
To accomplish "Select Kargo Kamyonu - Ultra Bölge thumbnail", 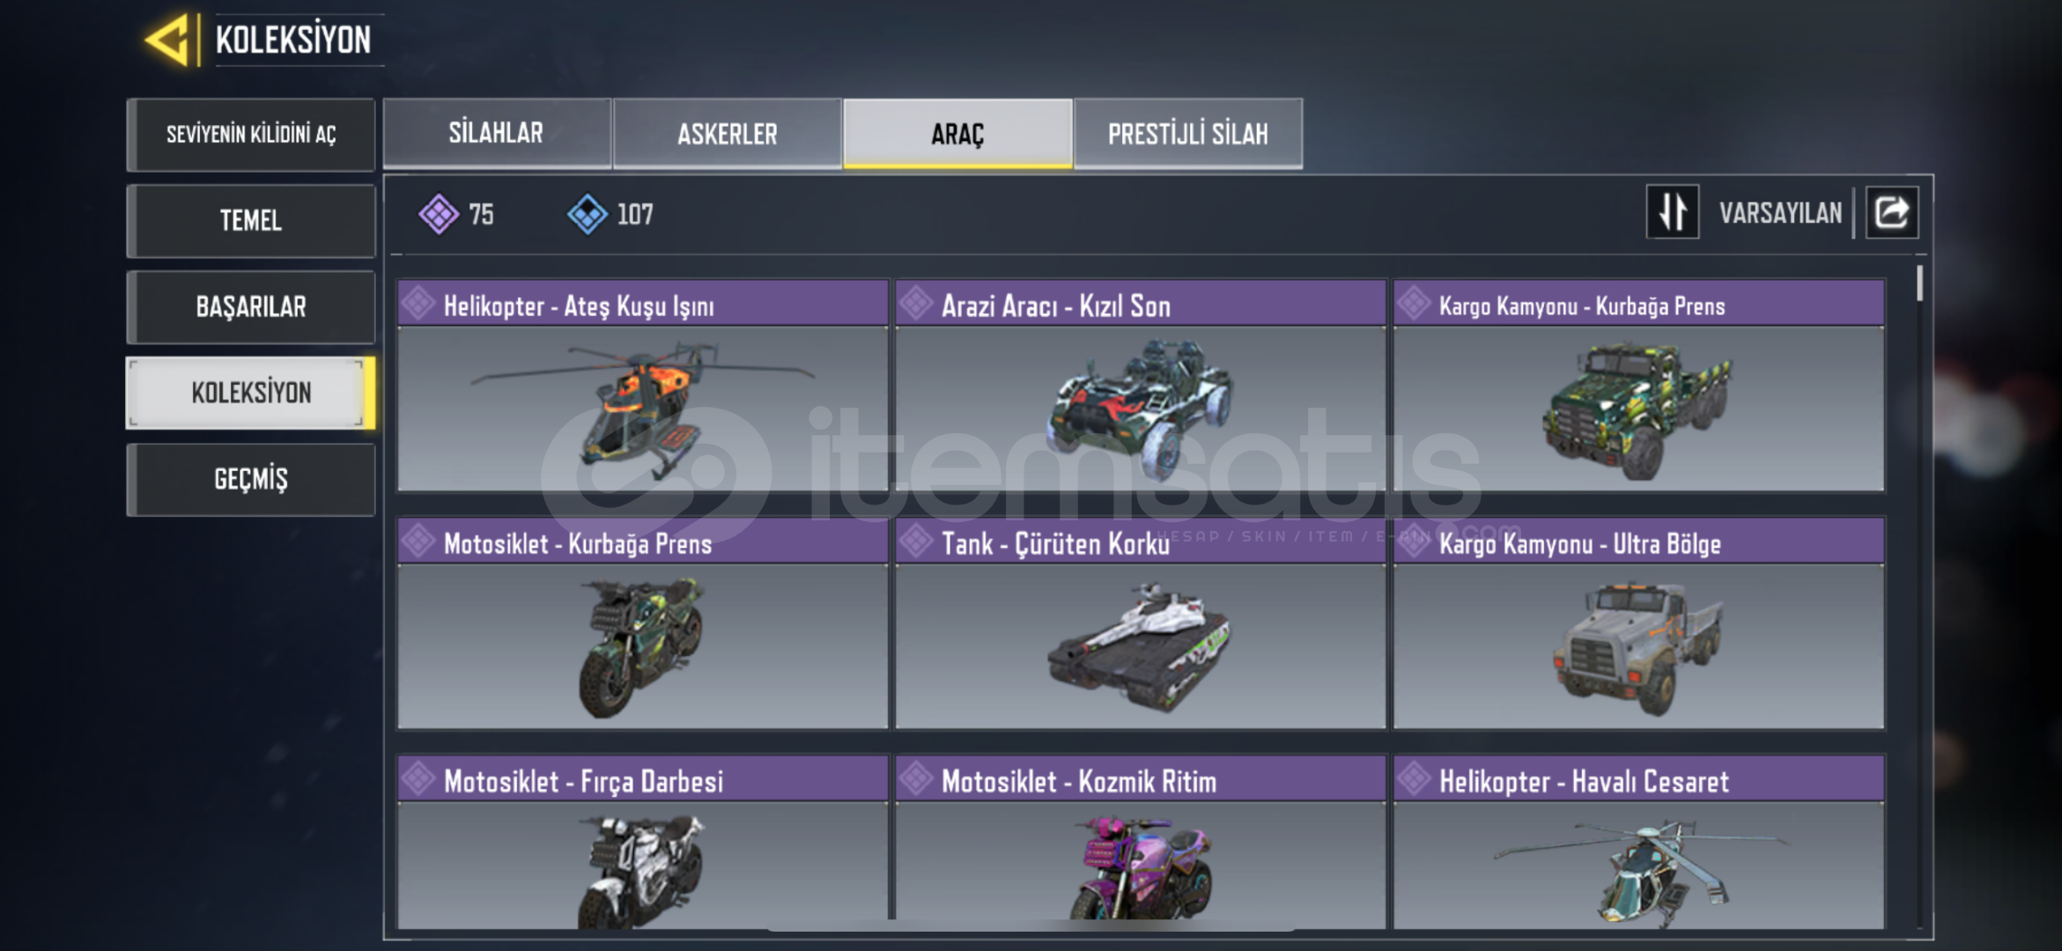I will [1638, 645].
